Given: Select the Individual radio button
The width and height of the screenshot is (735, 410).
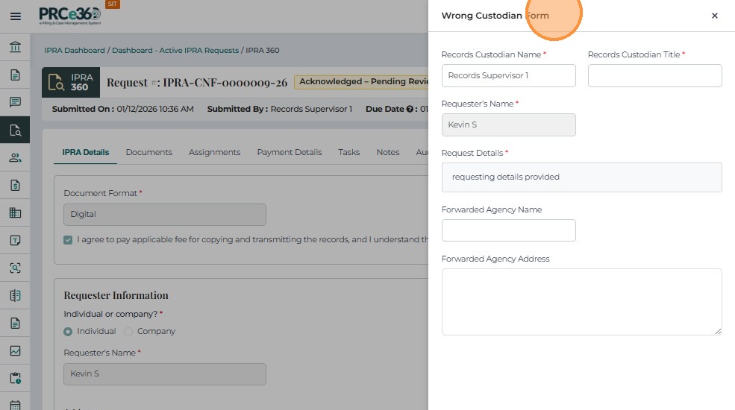Looking at the screenshot, I should tap(69, 331).
